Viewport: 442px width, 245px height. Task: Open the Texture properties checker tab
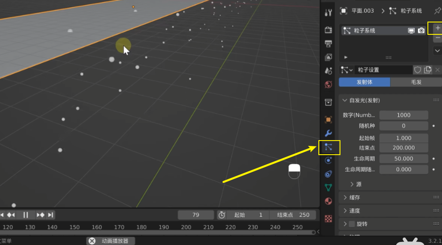[x=328, y=219]
